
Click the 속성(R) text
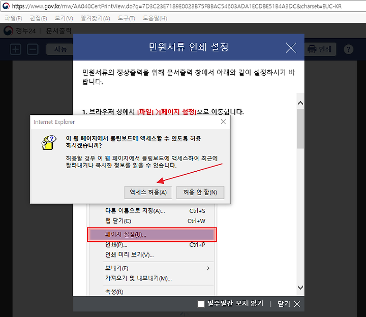(x=114, y=292)
